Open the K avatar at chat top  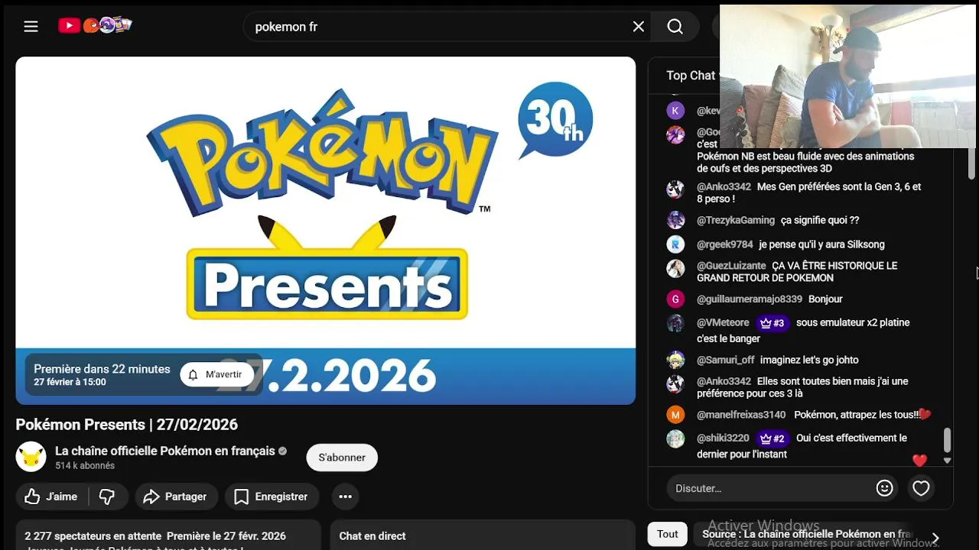pyautogui.click(x=675, y=111)
